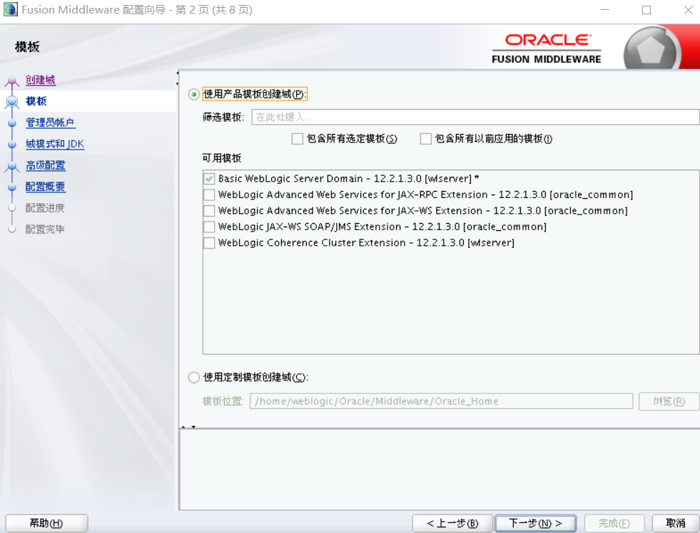
Task: Click the 域模式和 JDK step node icon
Action: point(12,144)
